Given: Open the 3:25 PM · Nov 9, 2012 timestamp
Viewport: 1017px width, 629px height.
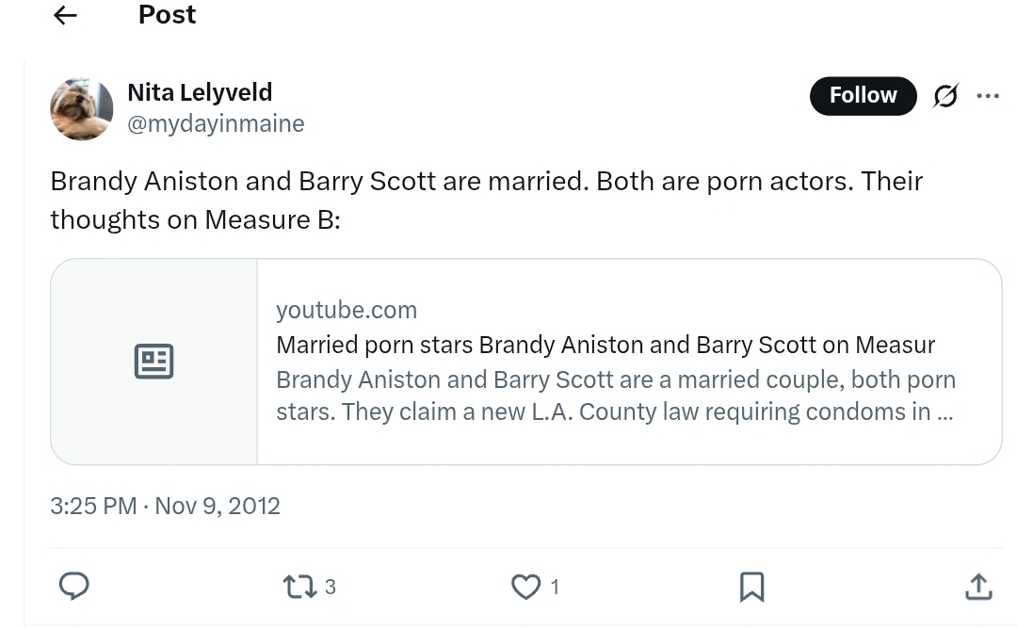Looking at the screenshot, I should (166, 506).
